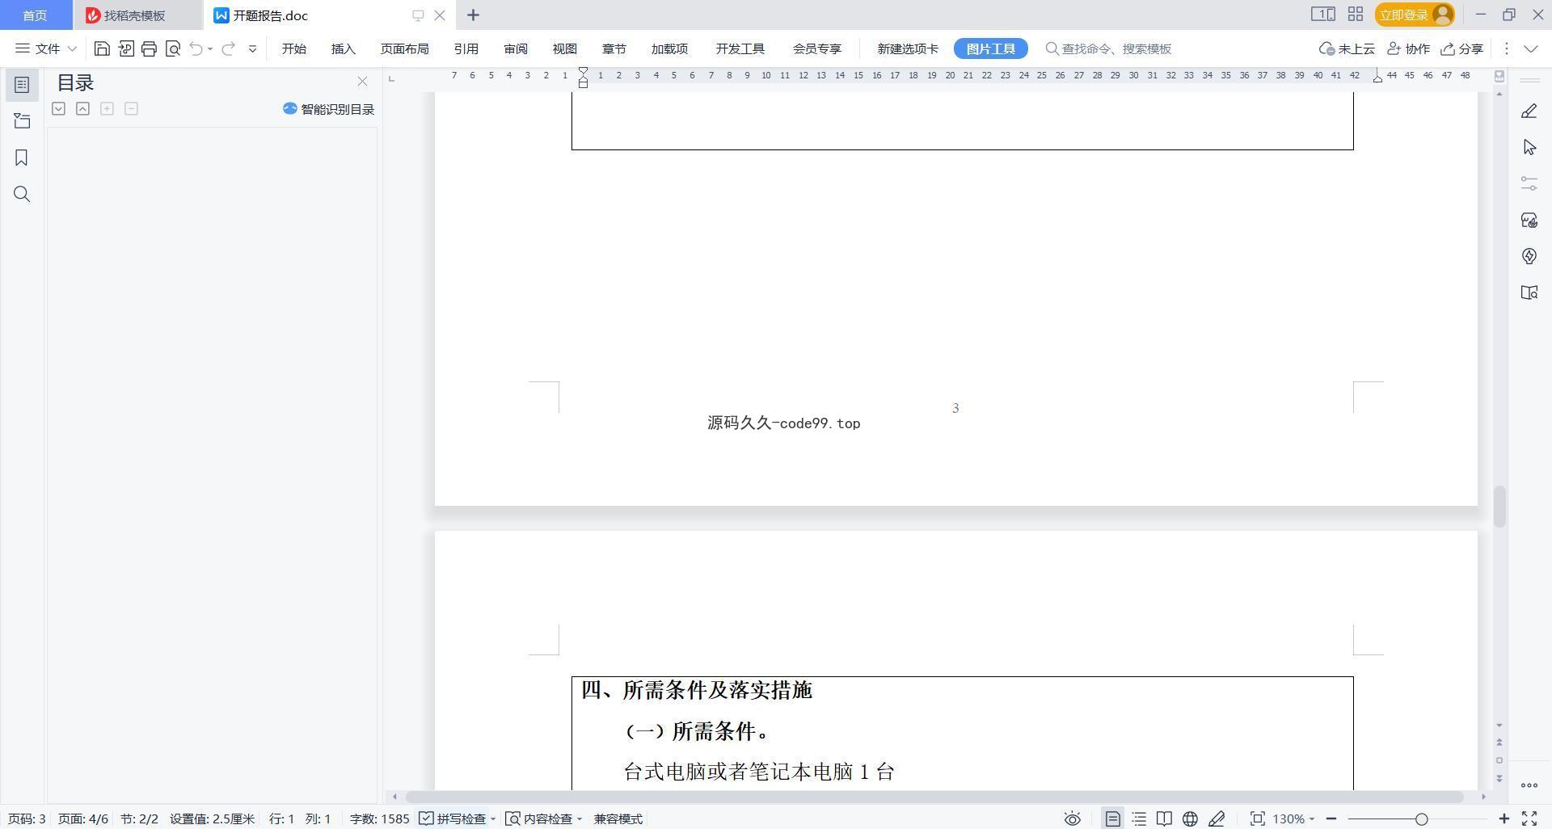
Task: Click the window layout grid icon in title bar
Action: 1356,15
